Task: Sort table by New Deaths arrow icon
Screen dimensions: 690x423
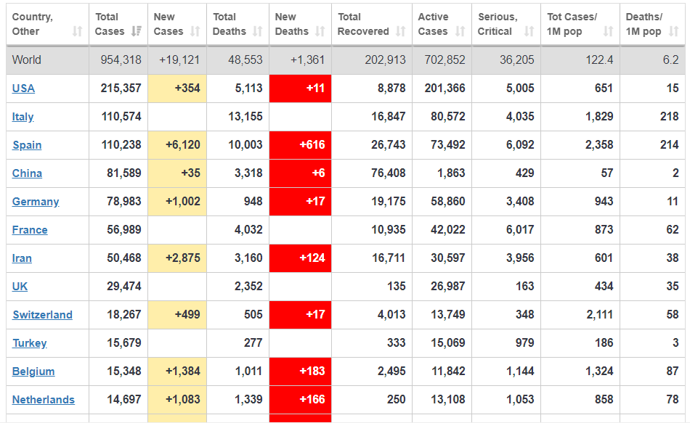Action: pos(320,31)
